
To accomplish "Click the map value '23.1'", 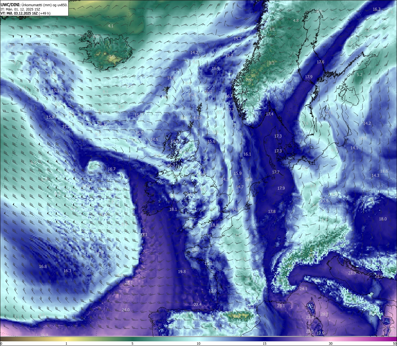I will pyautogui.click(x=144, y=235).
